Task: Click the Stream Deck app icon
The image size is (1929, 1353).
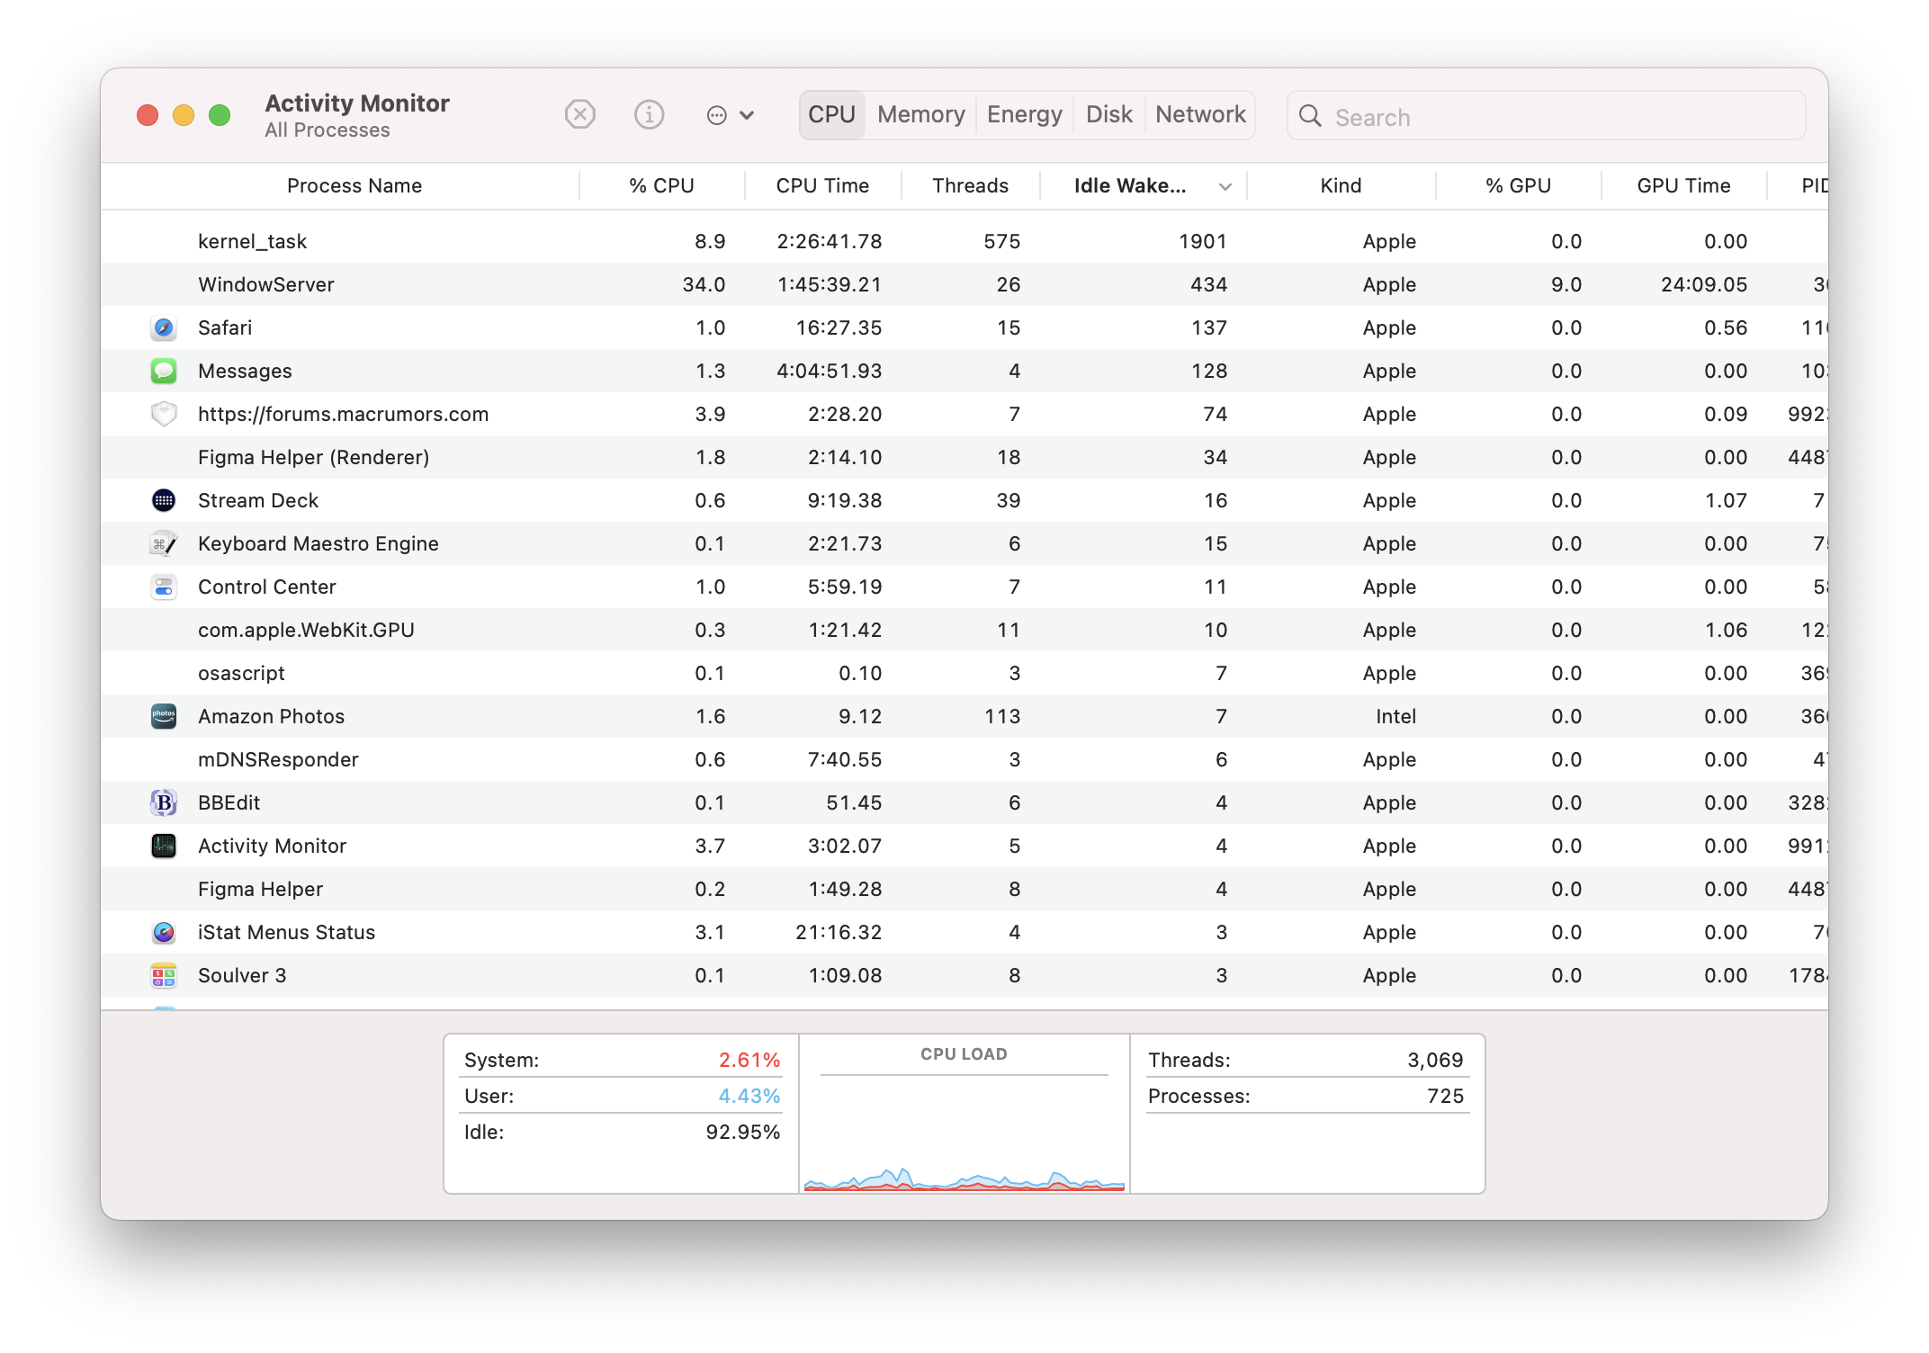Action: [x=164, y=500]
